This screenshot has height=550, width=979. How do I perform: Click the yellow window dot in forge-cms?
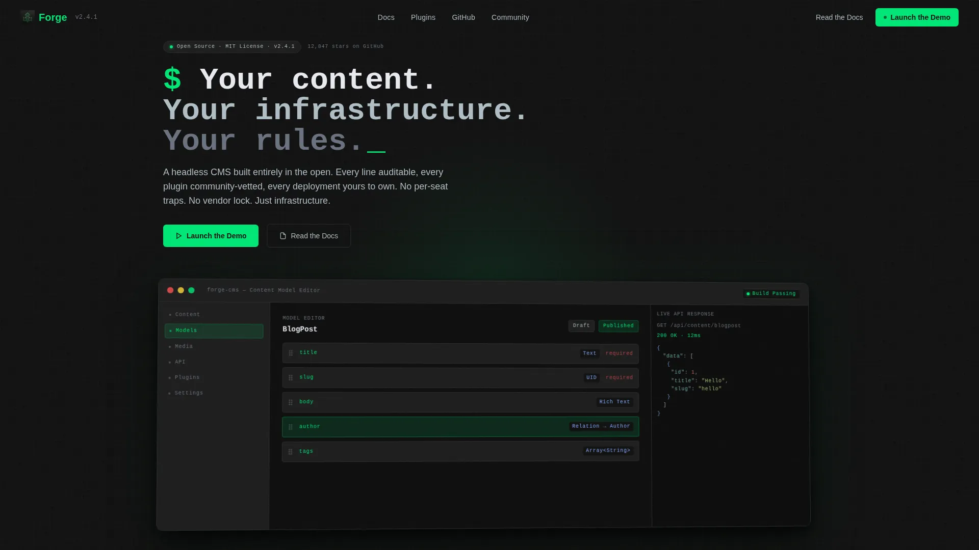181,290
